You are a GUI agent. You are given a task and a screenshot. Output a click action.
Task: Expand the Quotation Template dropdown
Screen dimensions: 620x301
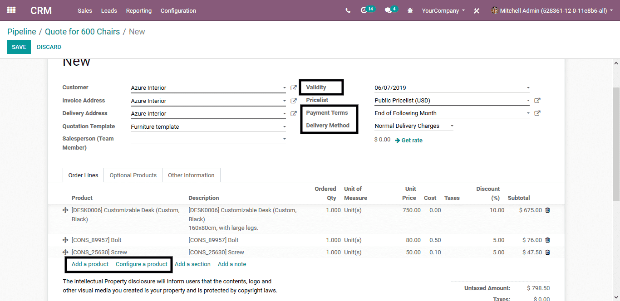pos(285,127)
